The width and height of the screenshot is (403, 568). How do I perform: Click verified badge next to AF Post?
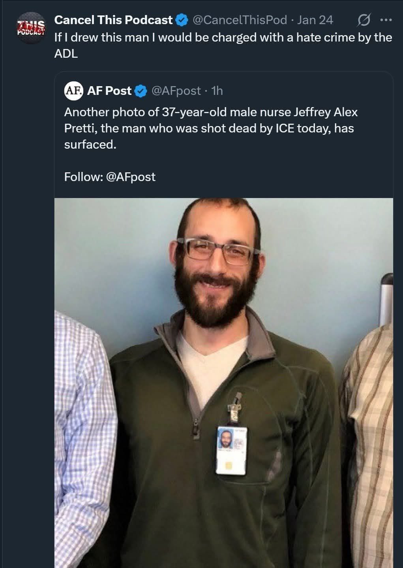(x=141, y=91)
